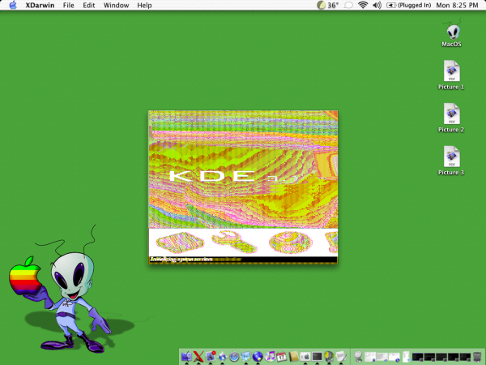Image resolution: width=486 pixels, height=365 pixels.
Task: Open System Preferences Apple-logo Dock icon
Action: click(305, 357)
